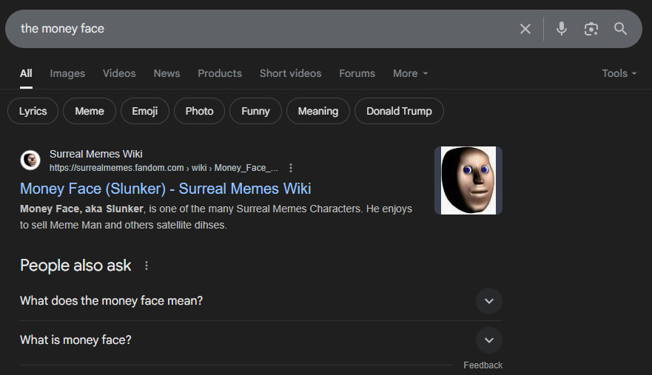
Task: Click the Surreal Memes Wiki site favicon
Action: point(30,160)
